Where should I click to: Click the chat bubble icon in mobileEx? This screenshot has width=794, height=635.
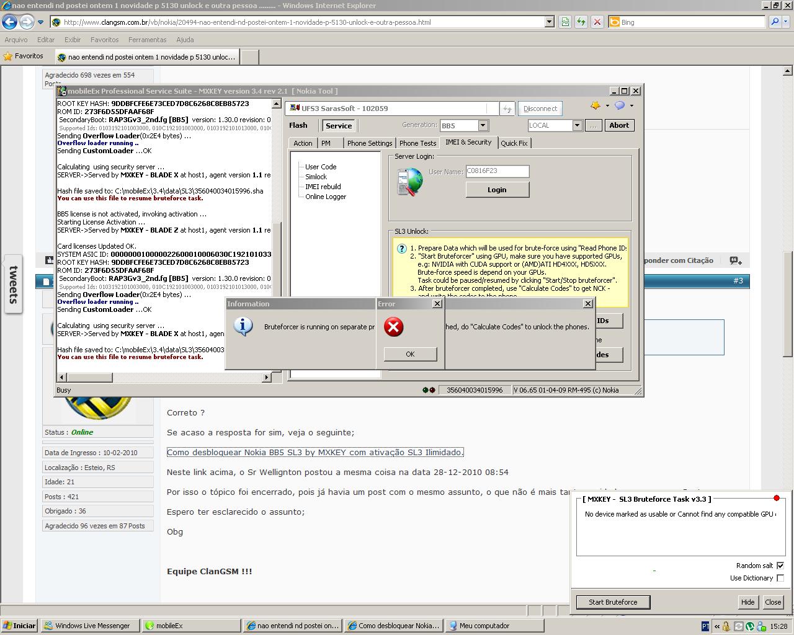click(620, 105)
